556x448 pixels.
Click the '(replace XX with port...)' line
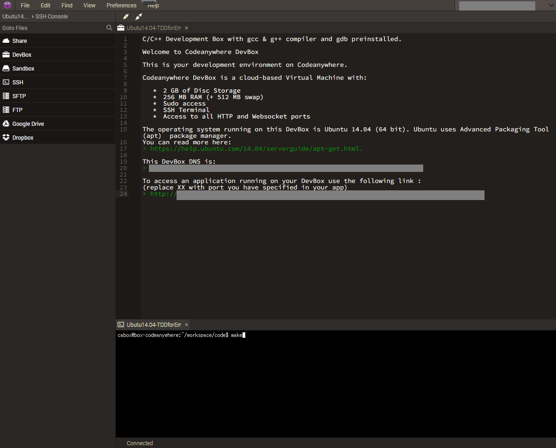pyautogui.click(x=245, y=188)
